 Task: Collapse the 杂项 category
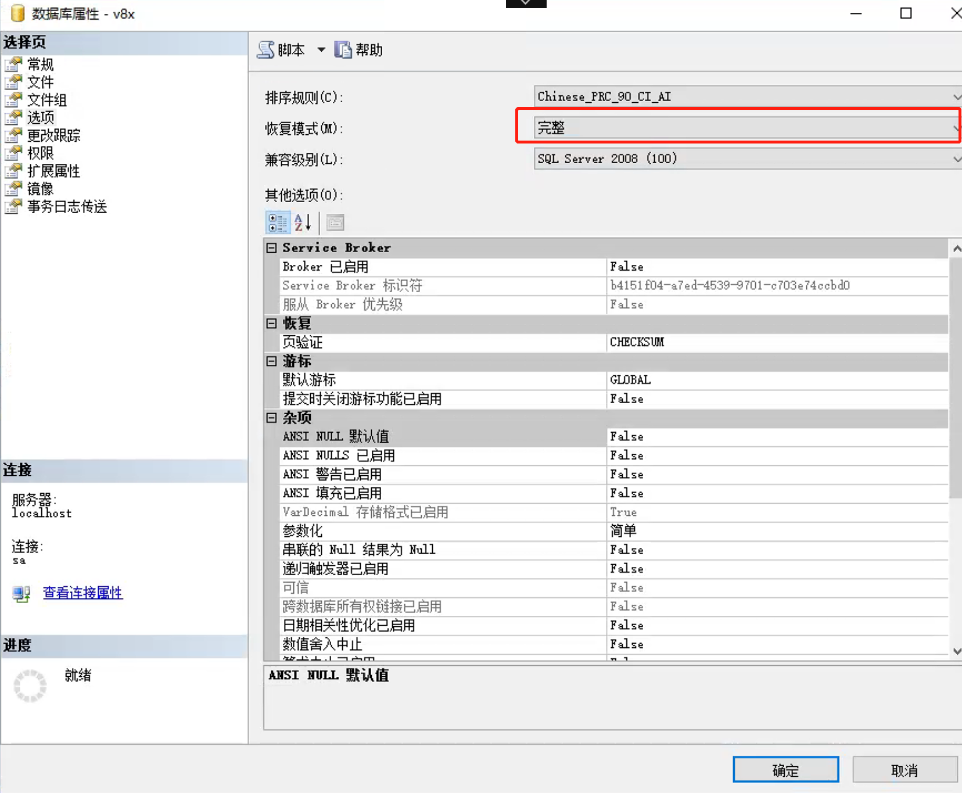coord(271,418)
